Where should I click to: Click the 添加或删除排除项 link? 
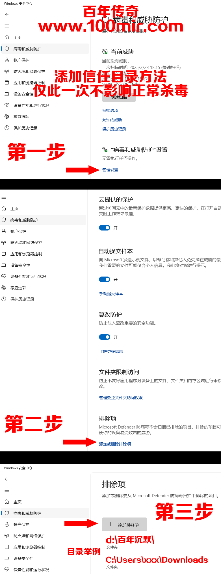pyautogui.click(x=115, y=444)
